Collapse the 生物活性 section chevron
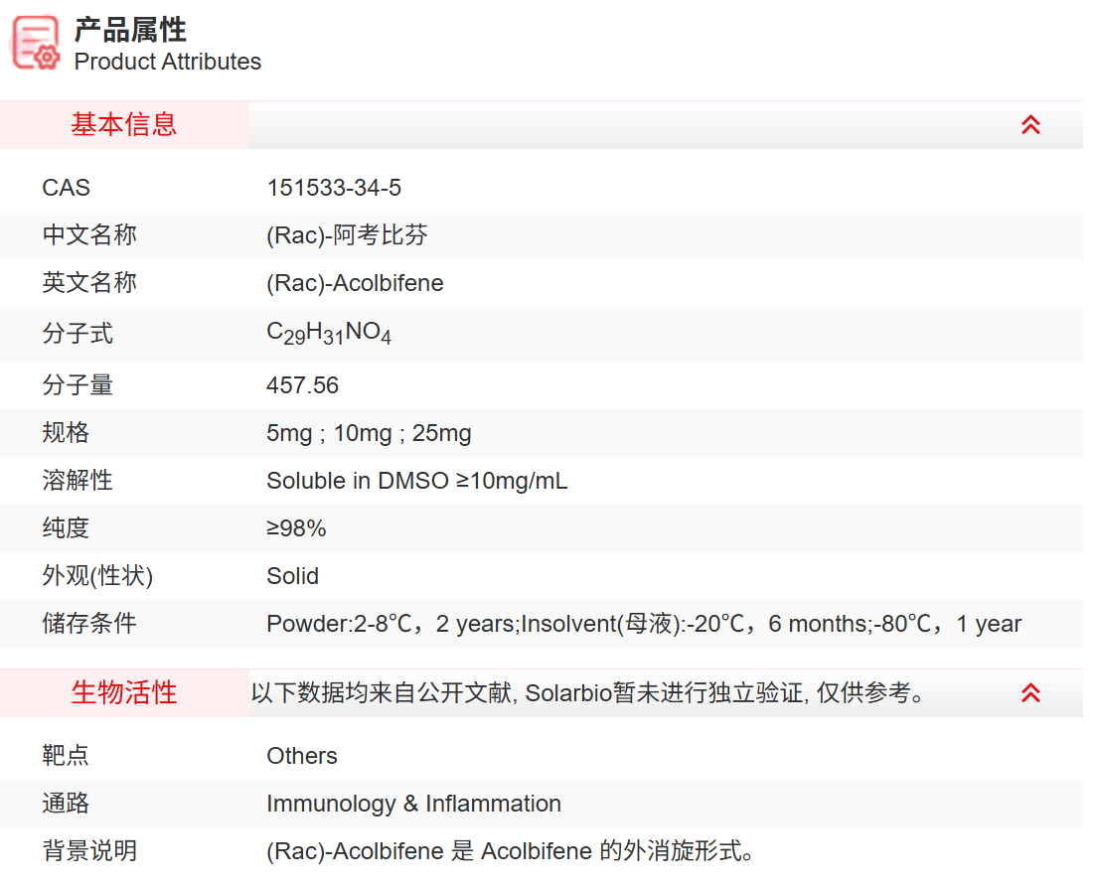Image resolution: width=1097 pixels, height=889 pixels. [x=1030, y=693]
